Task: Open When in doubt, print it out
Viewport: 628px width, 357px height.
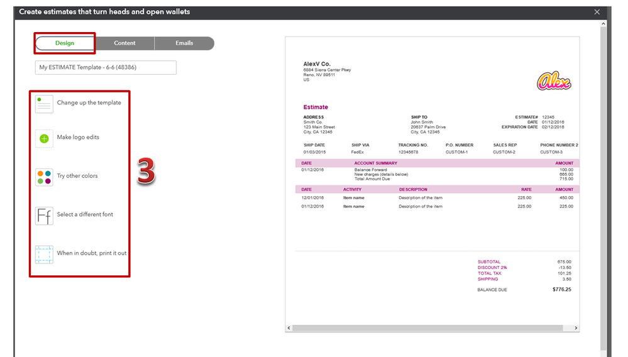Action: [92, 253]
